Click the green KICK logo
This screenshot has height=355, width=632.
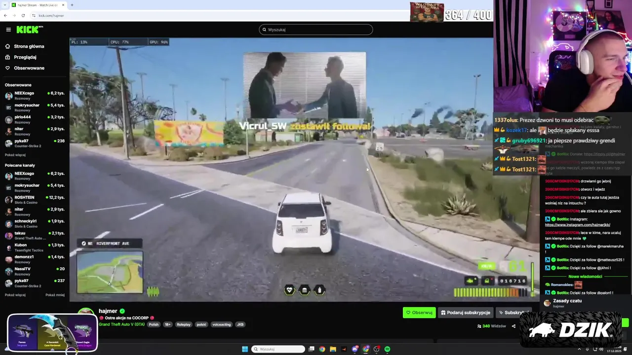coord(29,30)
